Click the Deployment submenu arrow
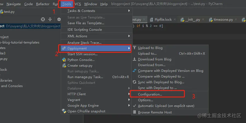This screenshot has height=123, width=246. pyautogui.click(x=129, y=48)
